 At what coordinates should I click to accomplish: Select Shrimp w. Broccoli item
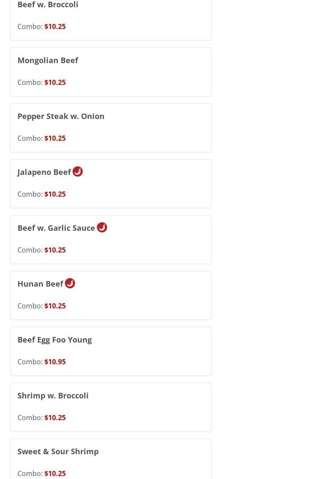pos(53,395)
